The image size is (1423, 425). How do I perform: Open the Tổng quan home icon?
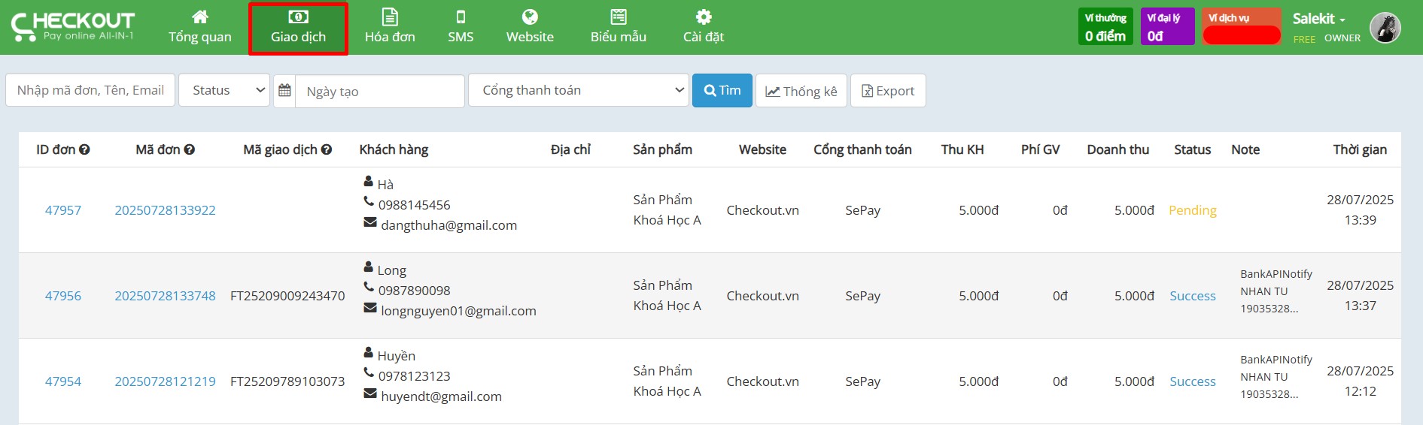(199, 17)
